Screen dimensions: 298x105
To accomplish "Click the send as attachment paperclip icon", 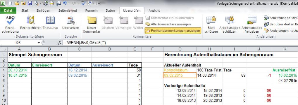I will pyautogui.click(x=58, y=3).
